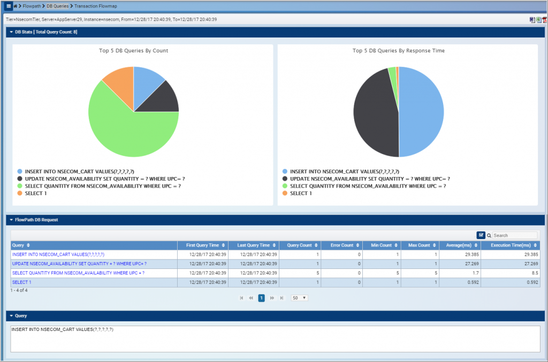Collapse the FlowPath DB Request panel

11,220
